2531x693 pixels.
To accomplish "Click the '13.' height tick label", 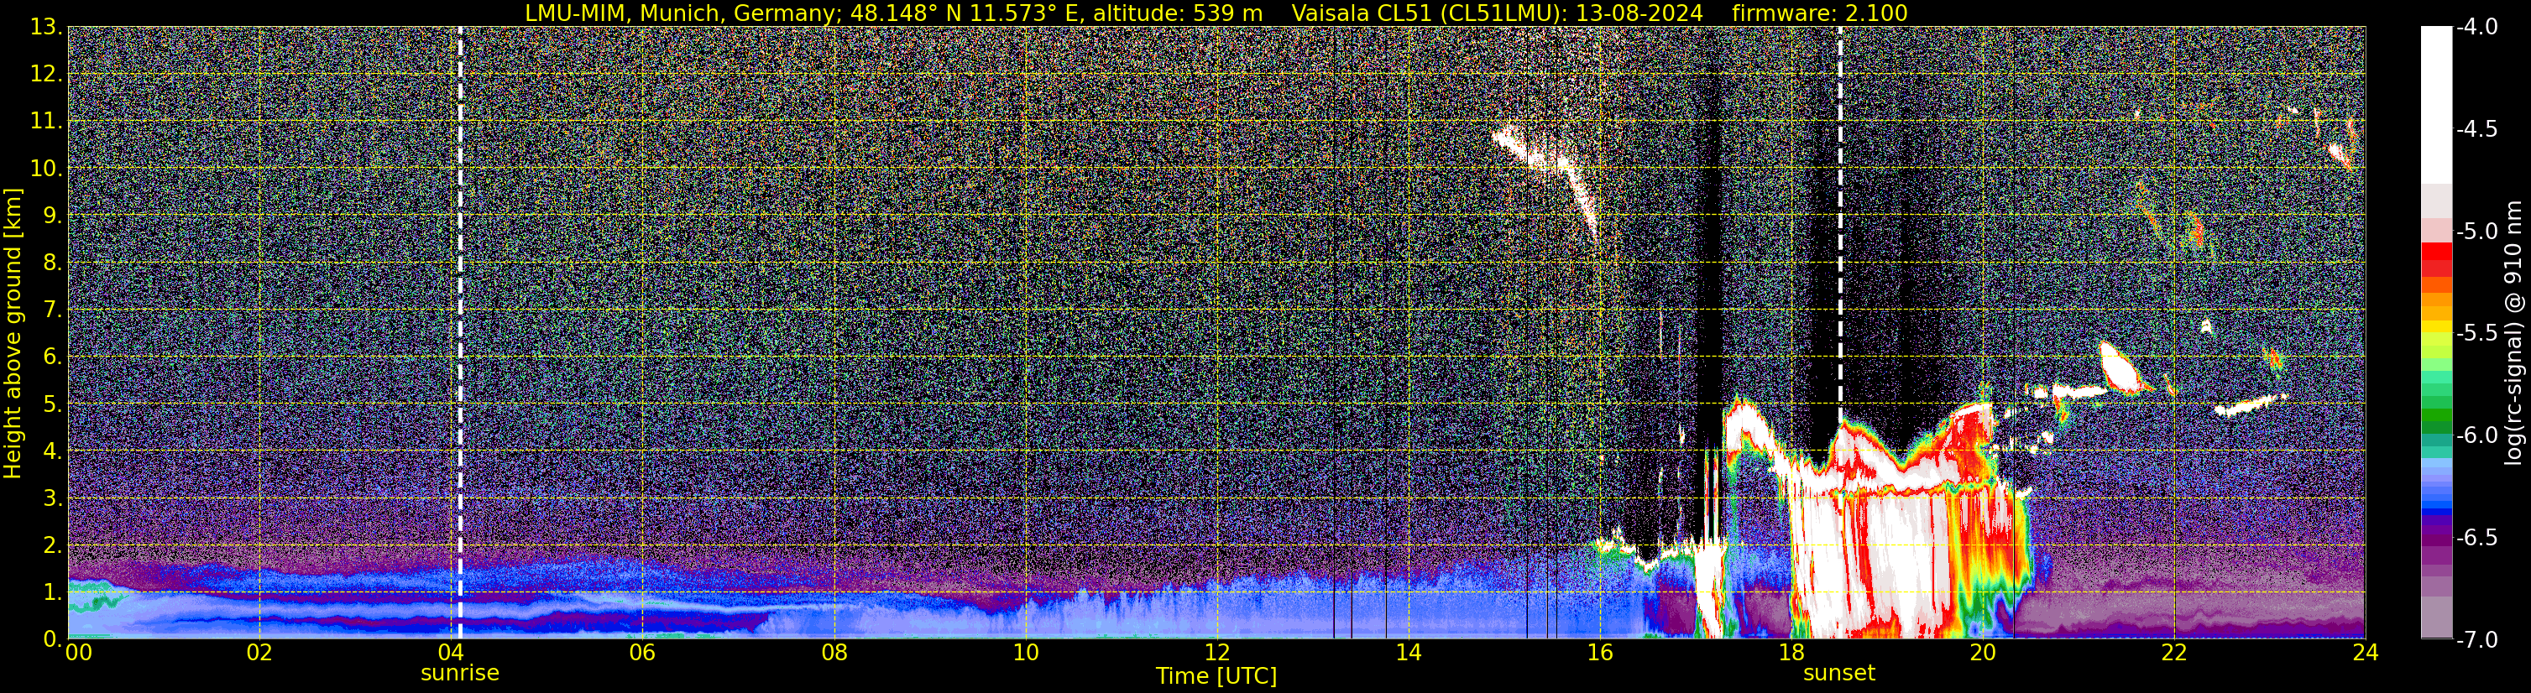I will coord(46,27).
